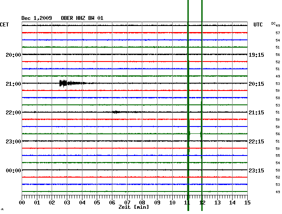Click the DC value 57 in the right column
Viewport: 282px width, 214px height.
(x=278, y=33)
